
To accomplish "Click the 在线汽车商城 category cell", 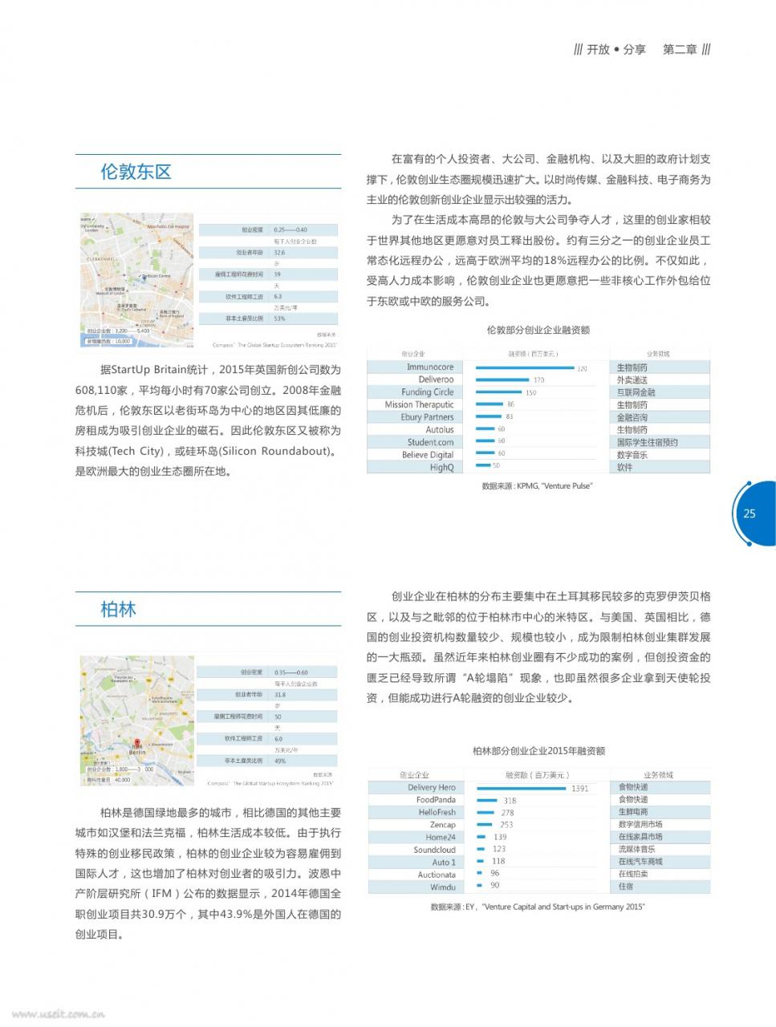I will point(640,862).
